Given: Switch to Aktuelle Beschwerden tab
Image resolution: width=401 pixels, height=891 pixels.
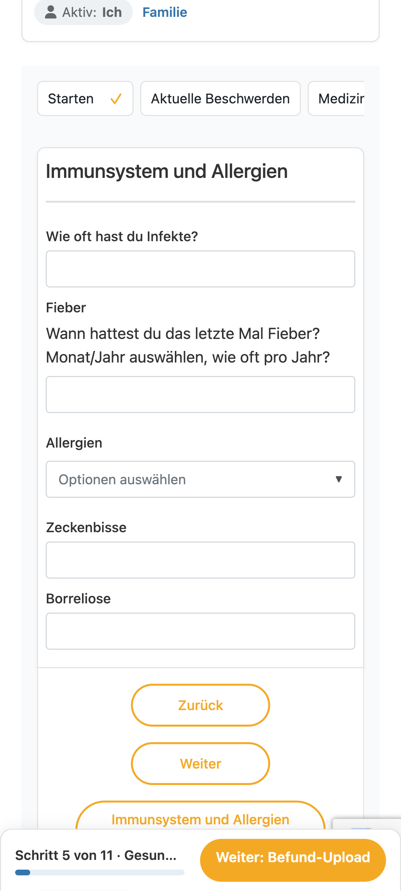Looking at the screenshot, I should pos(221,99).
